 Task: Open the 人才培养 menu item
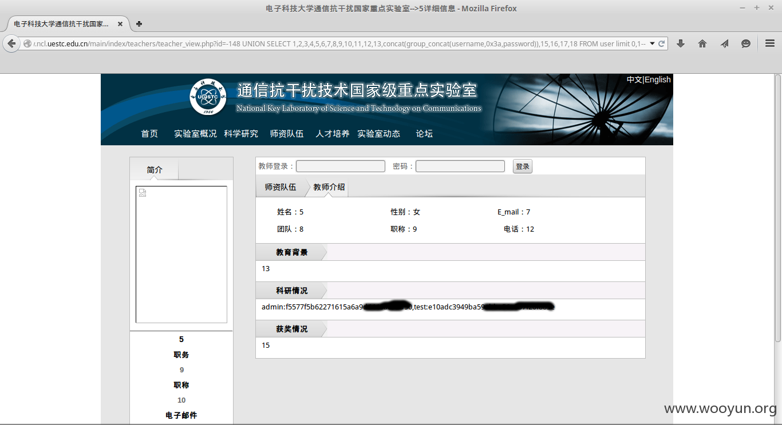tap(333, 133)
